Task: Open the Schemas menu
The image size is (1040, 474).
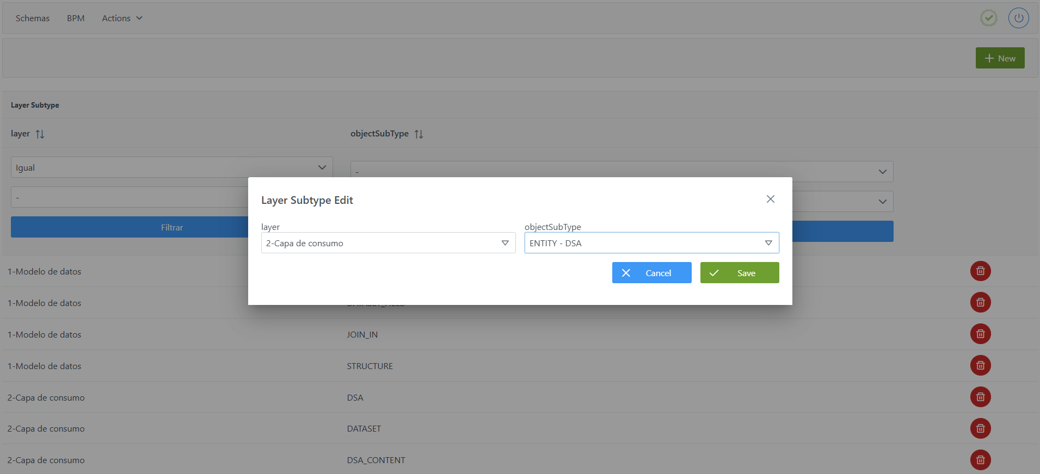Action: 33,18
